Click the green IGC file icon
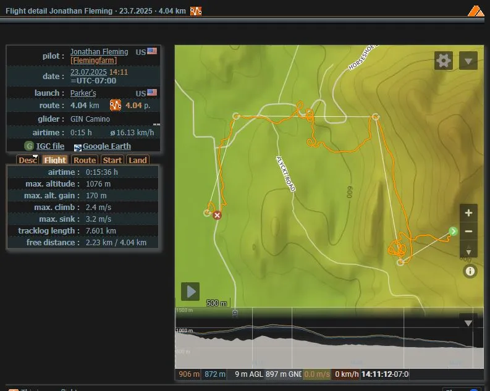 click(x=29, y=146)
